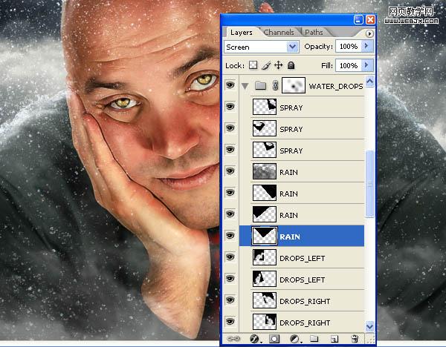Delete layer with the trash icon

pos(355,339)
